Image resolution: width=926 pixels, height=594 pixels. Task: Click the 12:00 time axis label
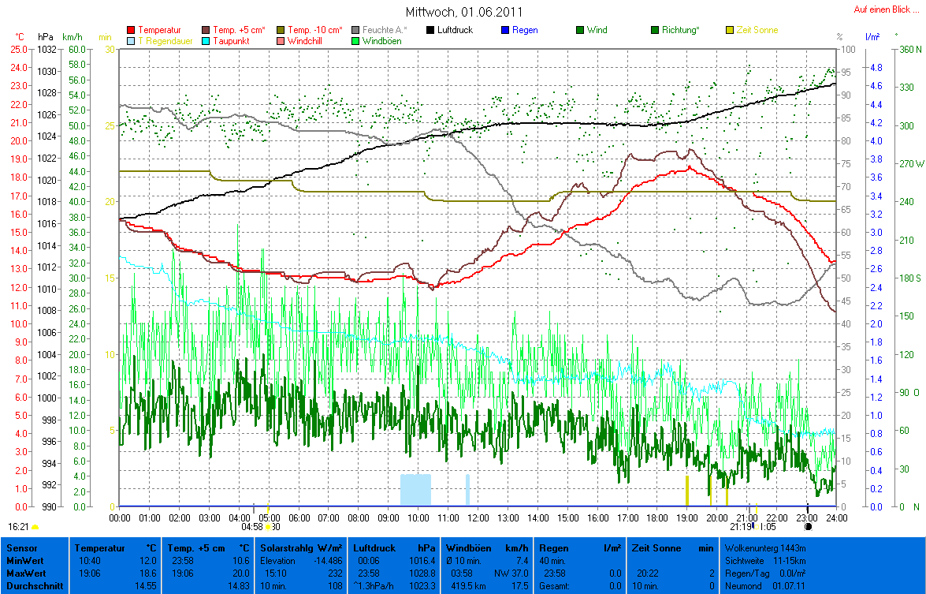pyautogui.click(x=478, y=517)
